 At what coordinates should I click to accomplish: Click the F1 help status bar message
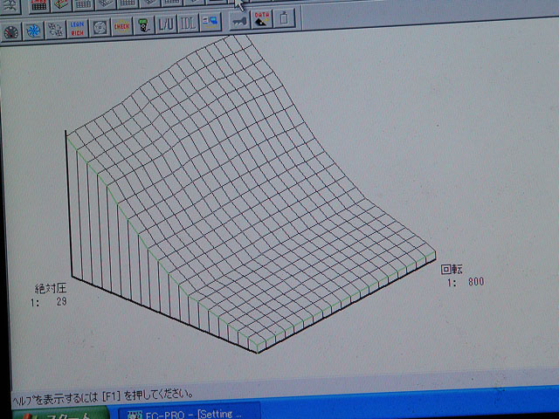[x=103, y=396]
